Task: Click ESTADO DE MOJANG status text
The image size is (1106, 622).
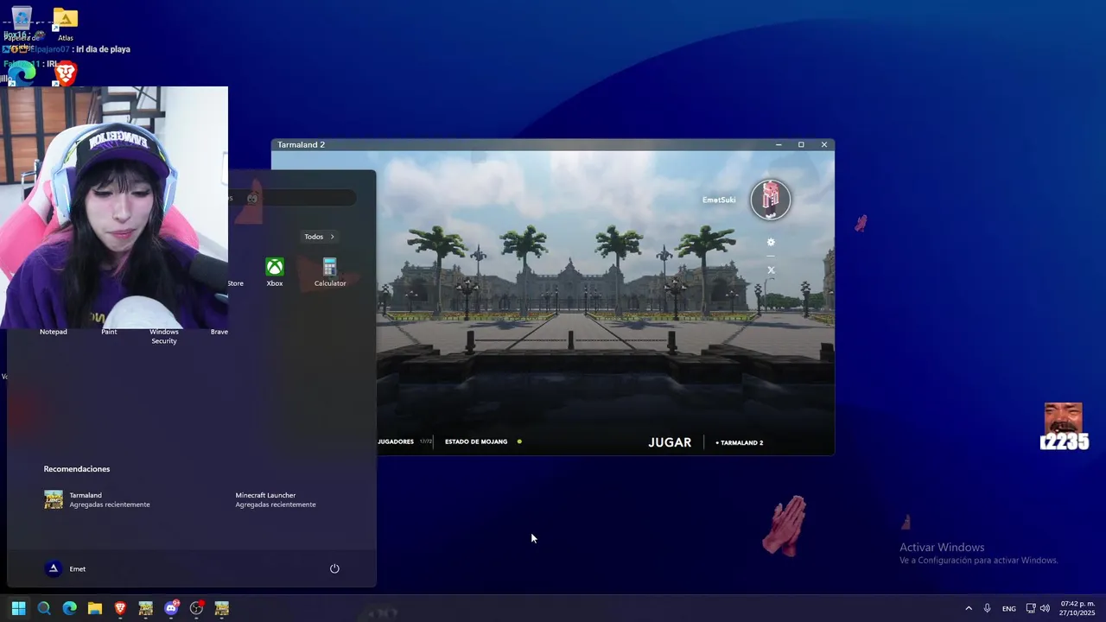Action: [476, 441]
